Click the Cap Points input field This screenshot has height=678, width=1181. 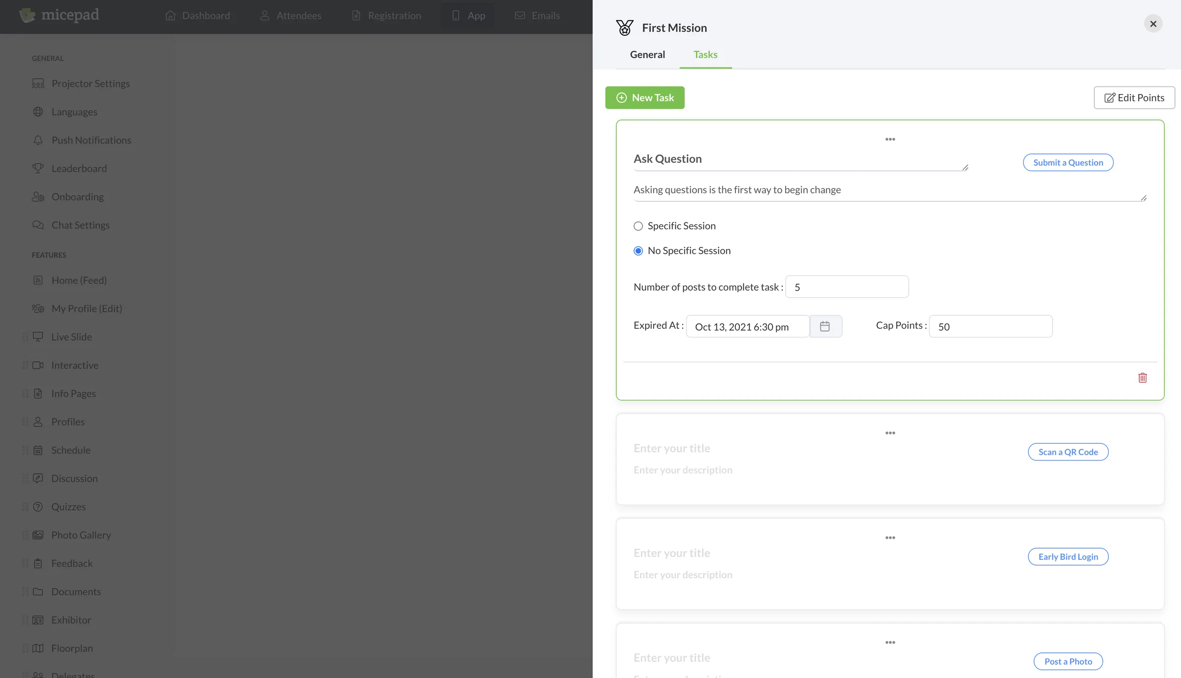point(990,326)
